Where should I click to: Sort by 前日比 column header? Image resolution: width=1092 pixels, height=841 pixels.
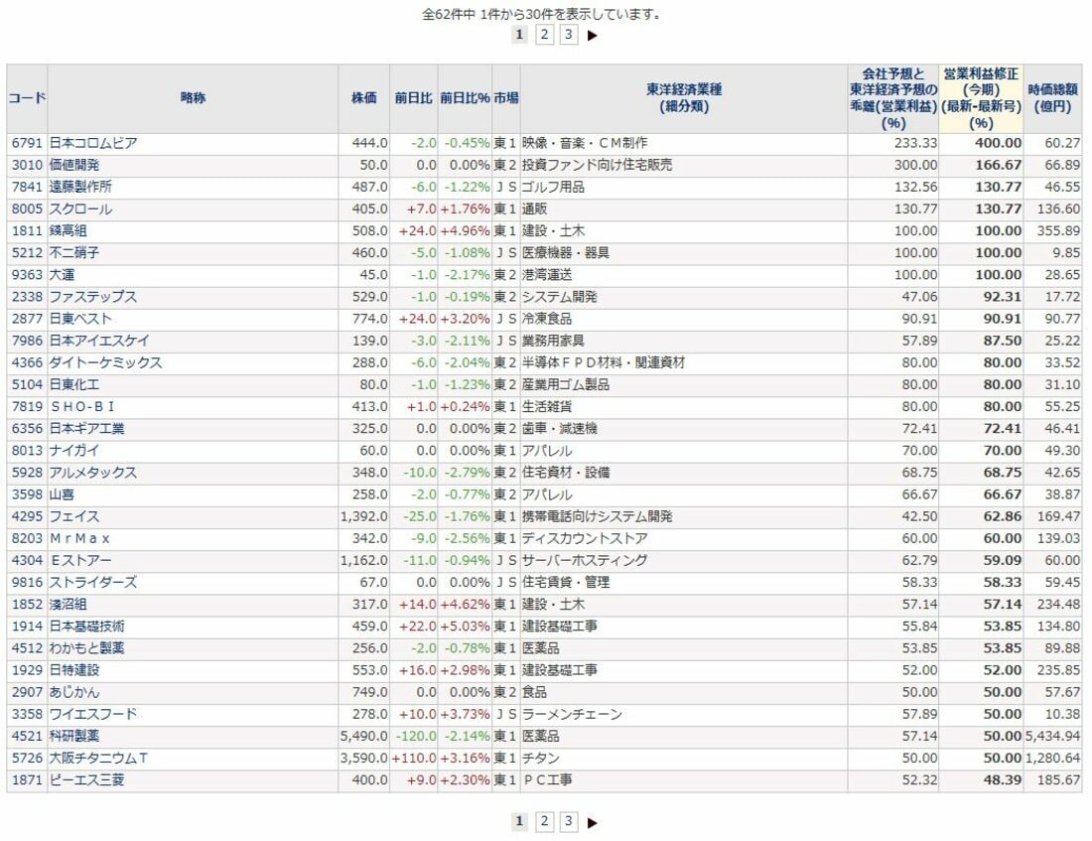point(414,98)
